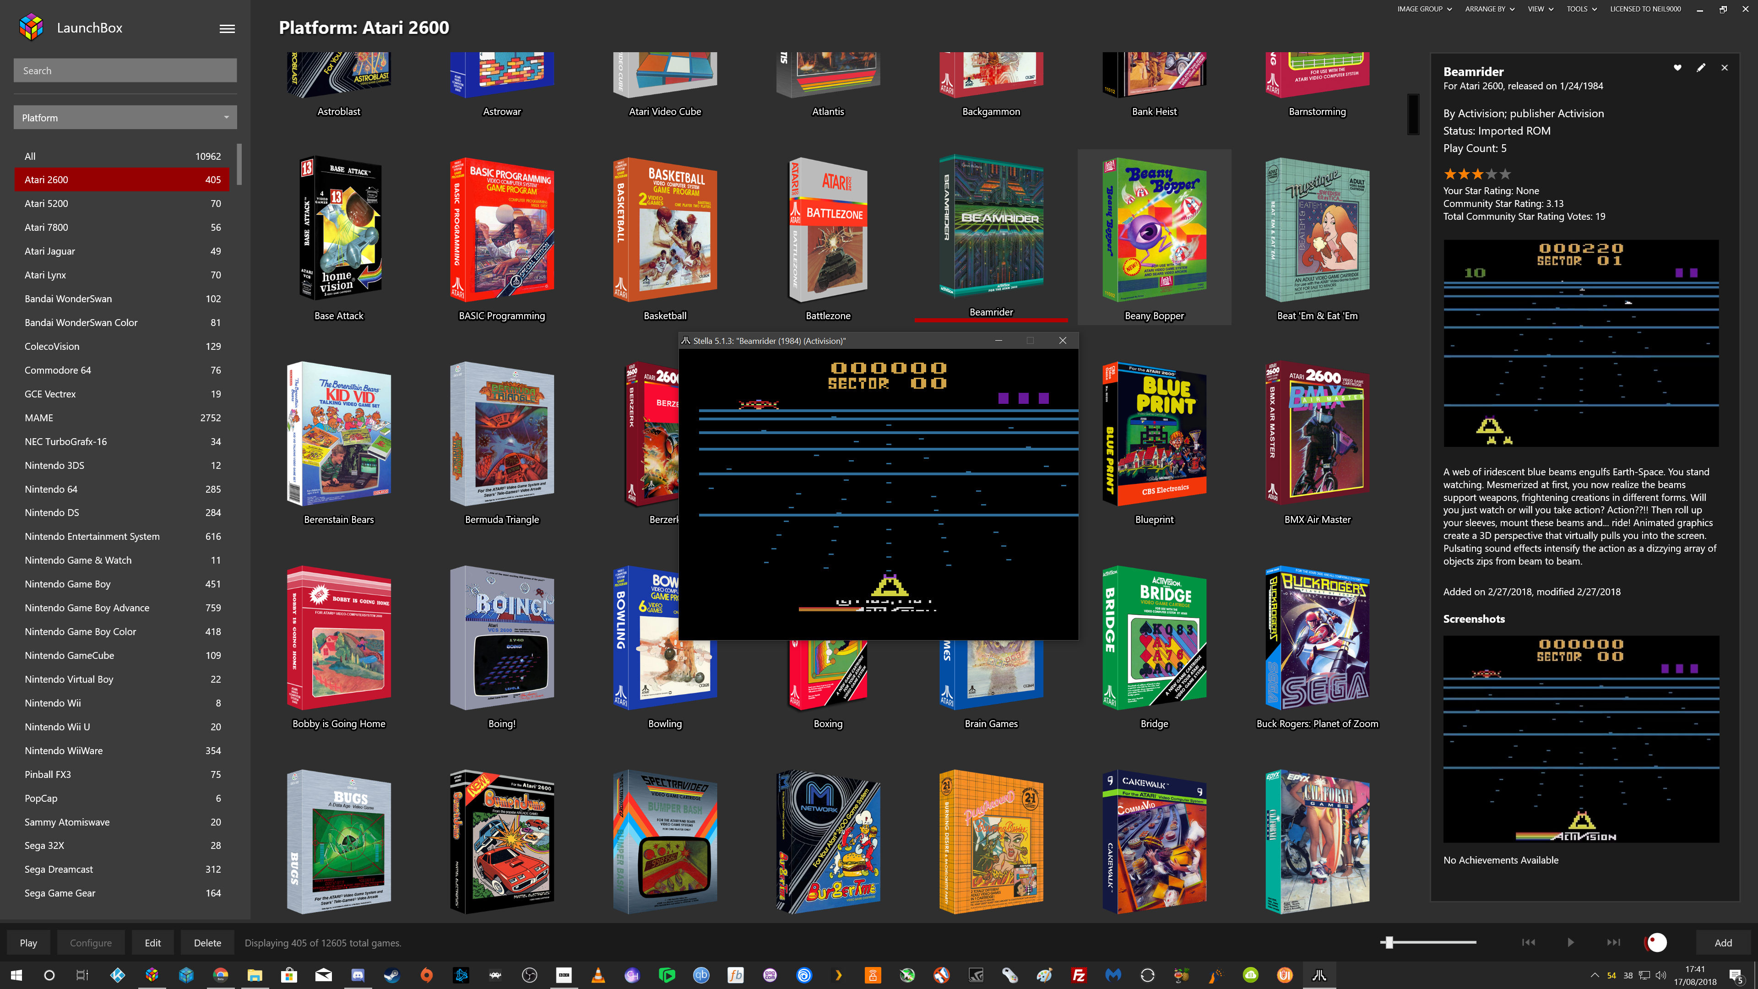Click the Play button
Viewport: 1758px width, 989px height.
(29, 943)
